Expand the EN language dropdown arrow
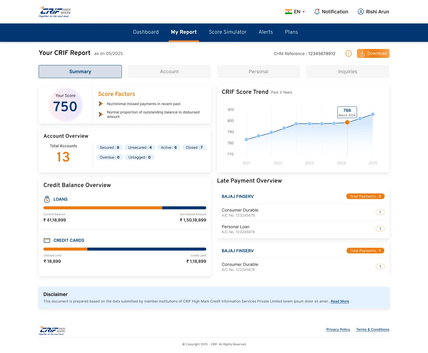This screenshot has width=428, height=353. pos(303,12)
